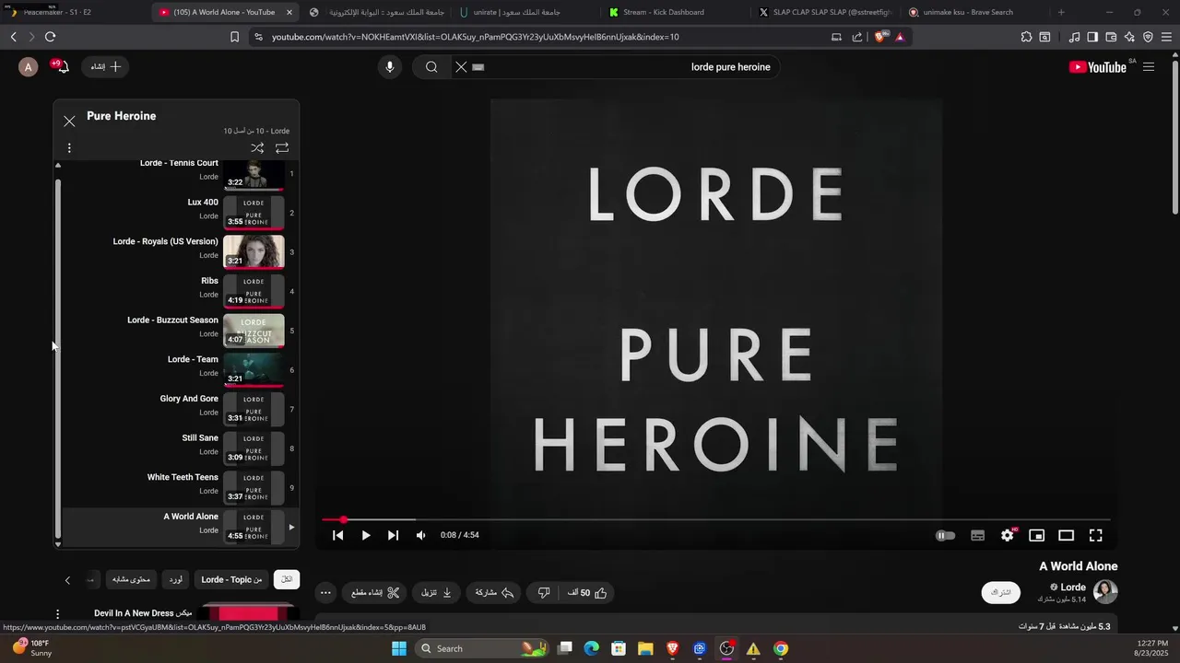Enter full screen mode

coord(1096,535)
